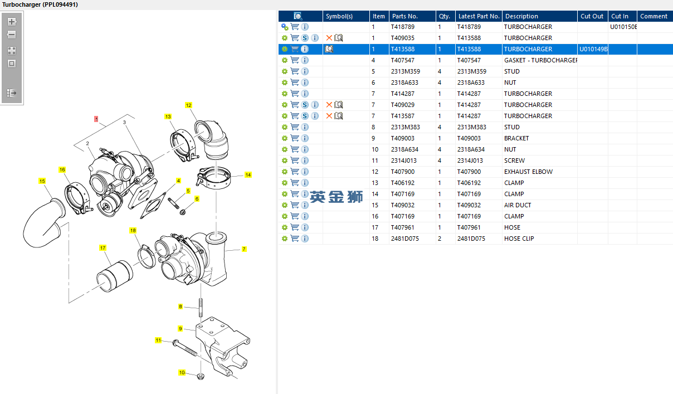Sort by the Parts No. column header

pos(404,16)
